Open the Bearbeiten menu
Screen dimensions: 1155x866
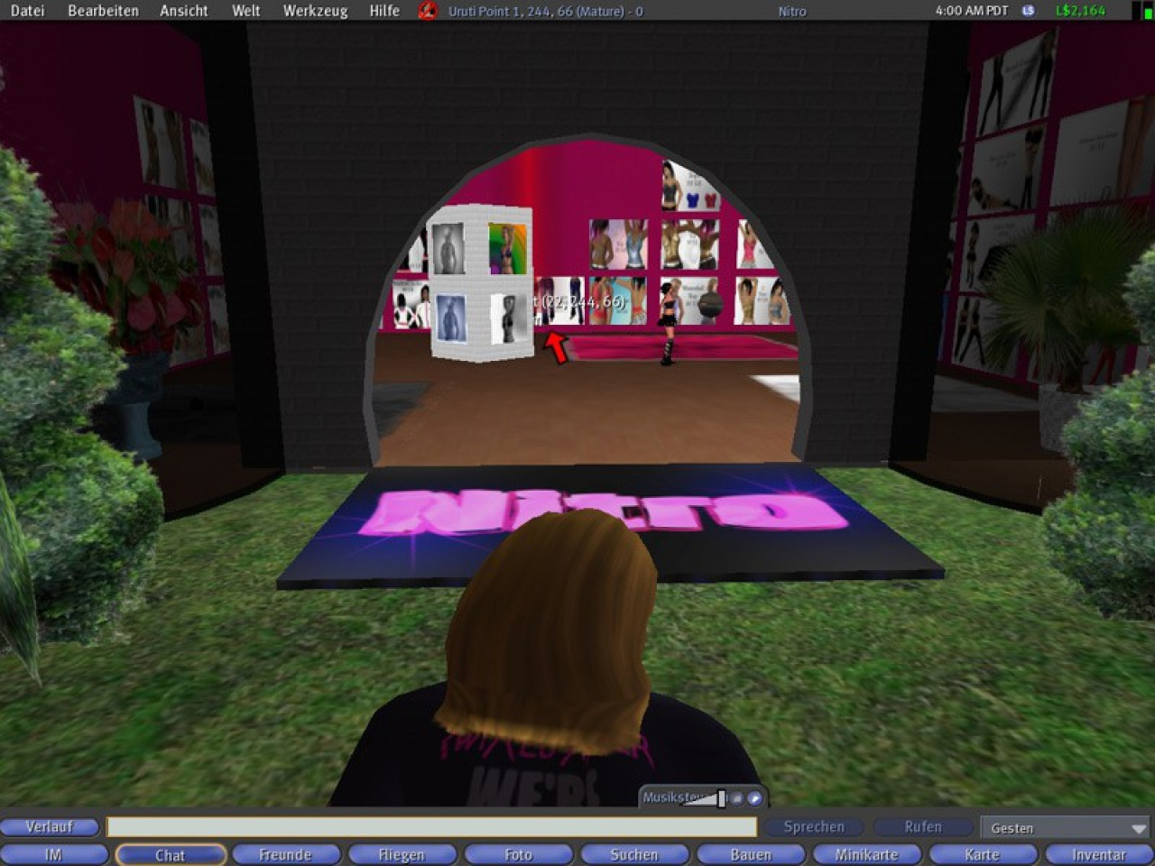(x=103, y=11)
